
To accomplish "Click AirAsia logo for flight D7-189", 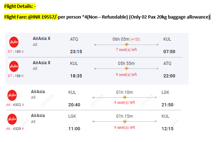I will (x=14, y=42).
